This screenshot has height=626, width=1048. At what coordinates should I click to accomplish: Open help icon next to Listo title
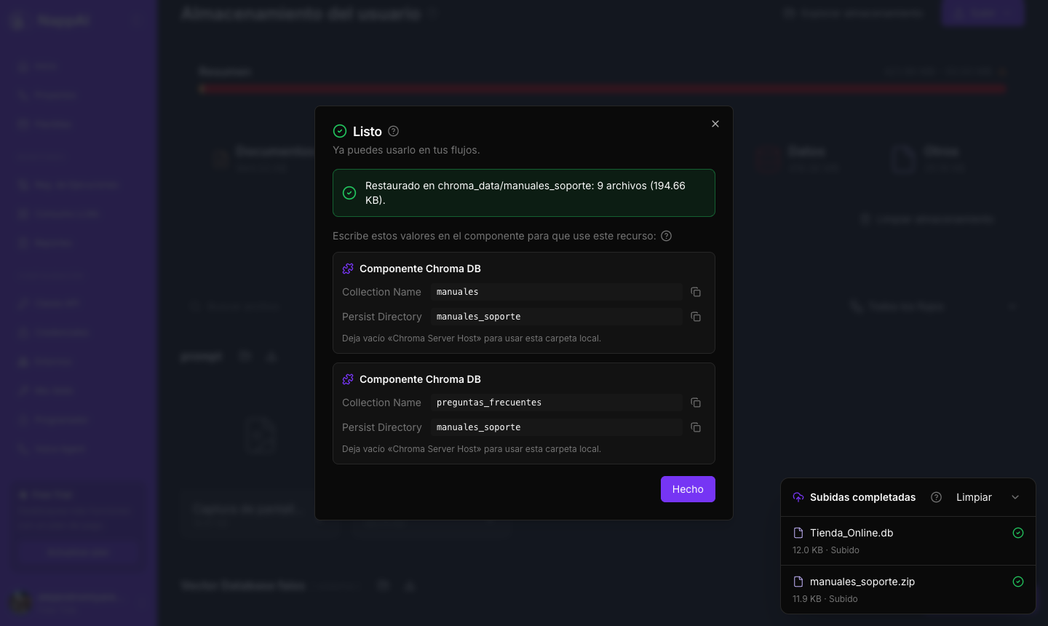coord(394,131)
